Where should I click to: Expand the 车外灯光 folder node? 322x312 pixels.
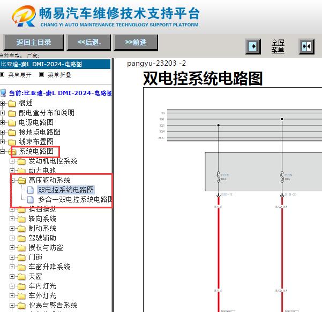12,296
